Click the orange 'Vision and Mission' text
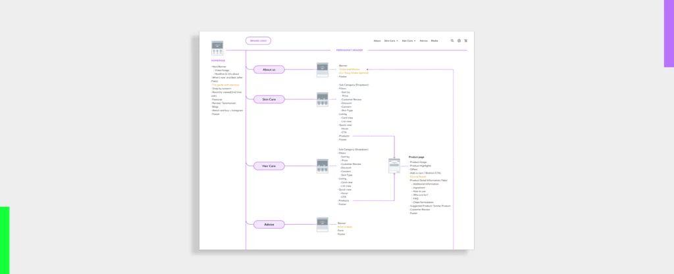The width and height of the screenshot is (674, 274). point(350,70)
